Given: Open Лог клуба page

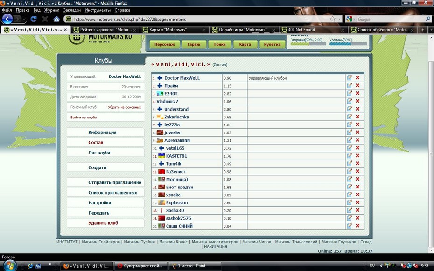Looking at the screenshot, I should point(99,153).
